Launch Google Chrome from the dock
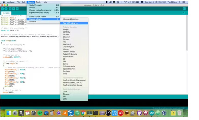Image resolution: width=199 pixels, height=120 pixels. click(84, 113)
